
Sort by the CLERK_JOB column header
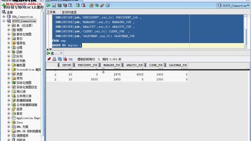[154, 65]
